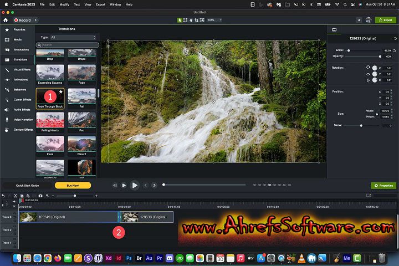
Task: Jump to the next clip marker
Action: click(154, 185)
